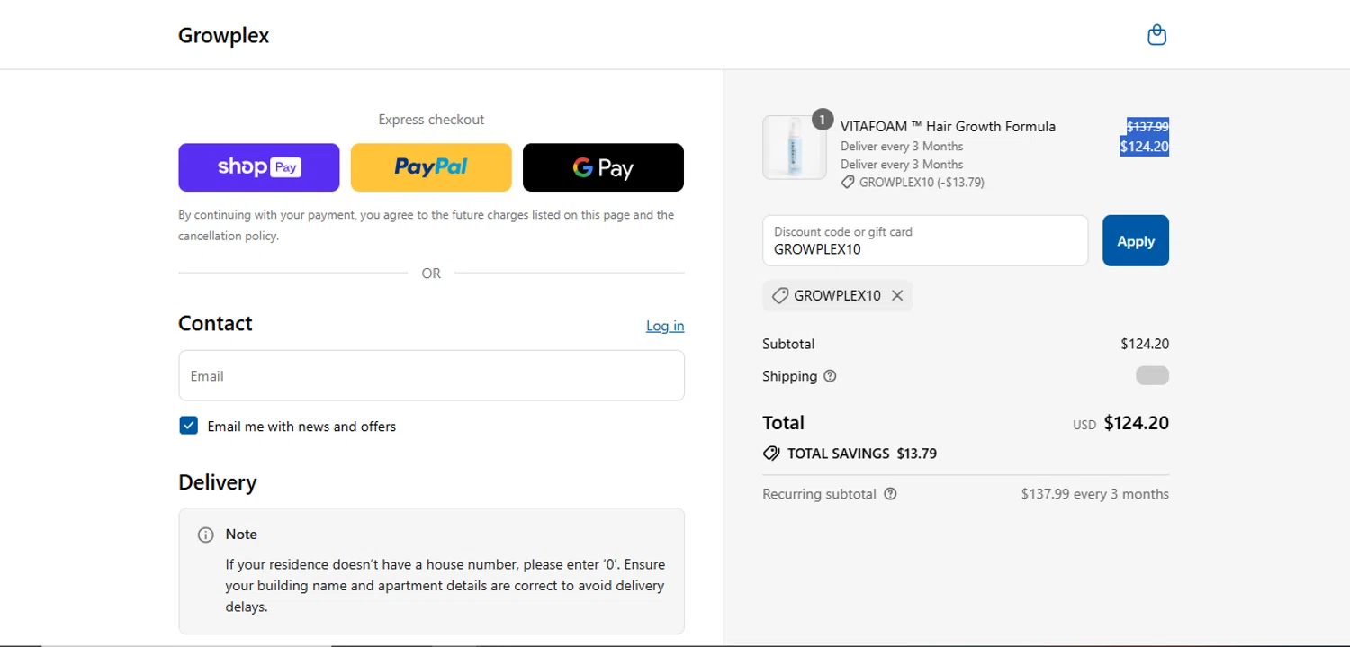Viewport: 1350px width, 647px height.
Task: Apply the discount code
Action: (x=1136, y=240)
